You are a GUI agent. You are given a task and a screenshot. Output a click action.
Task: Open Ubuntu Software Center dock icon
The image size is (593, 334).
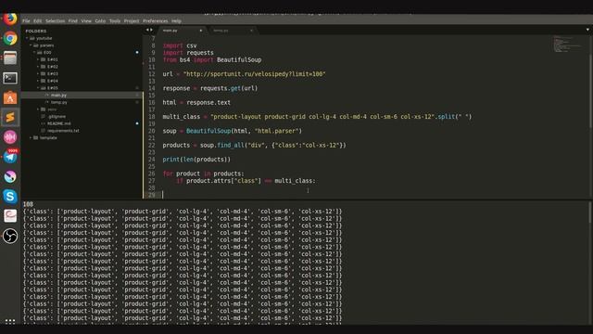(x=10, y=97)
